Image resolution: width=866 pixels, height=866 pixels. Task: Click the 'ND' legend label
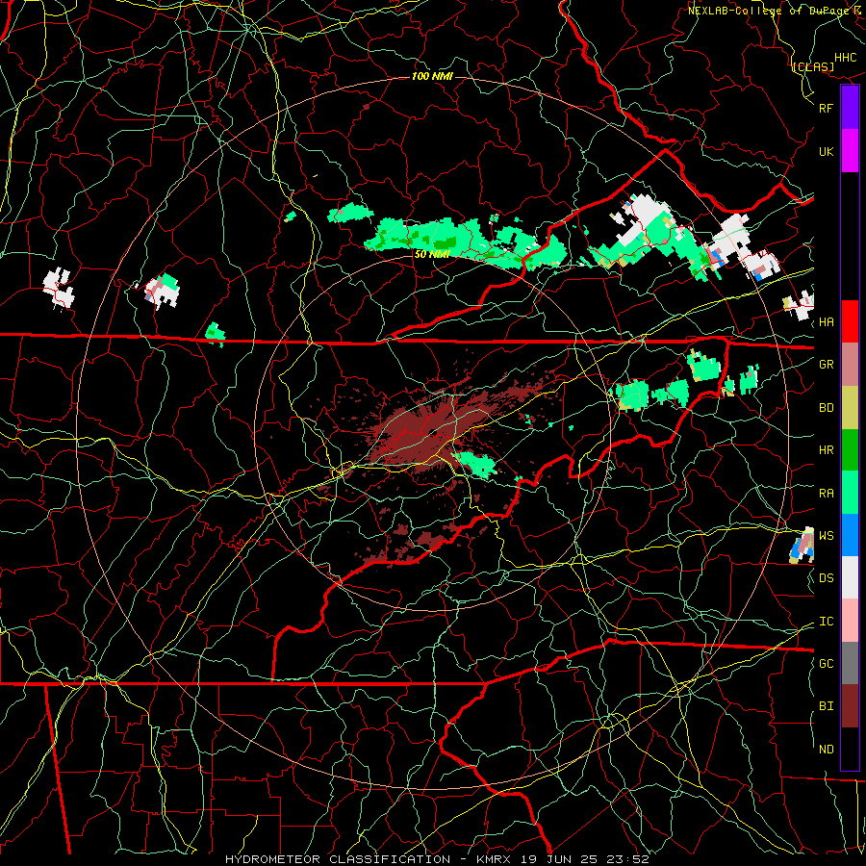tap(826, 750)
